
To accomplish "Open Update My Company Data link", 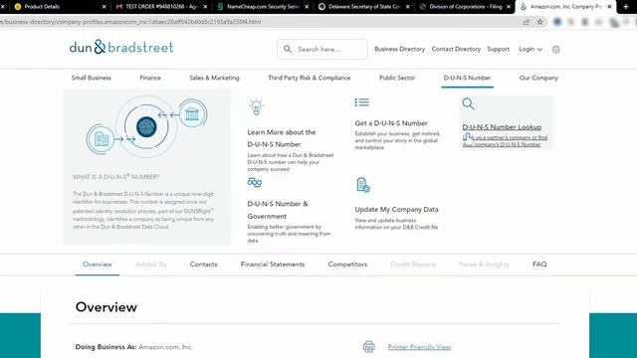I will (396, 210).
